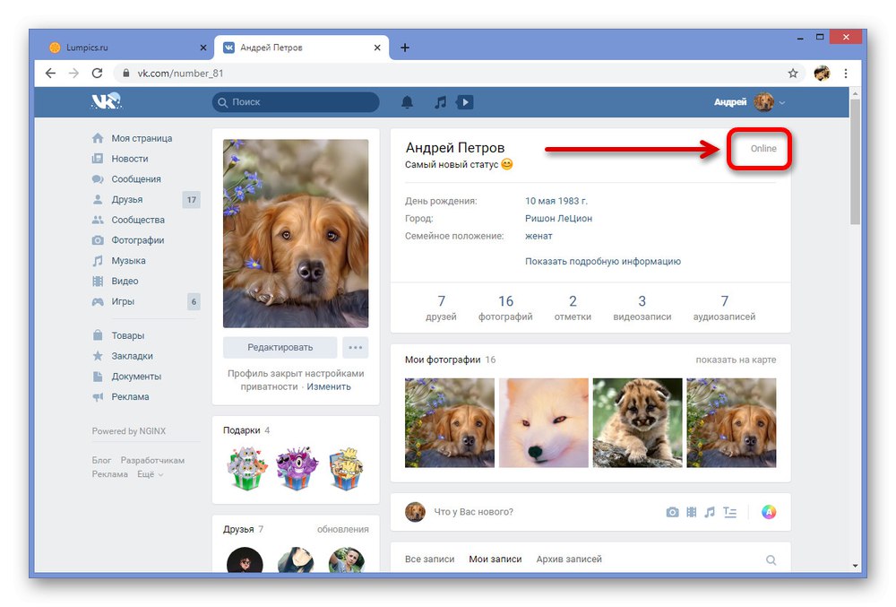Open the white fox photo thumbnail

[x=544, y=423]
